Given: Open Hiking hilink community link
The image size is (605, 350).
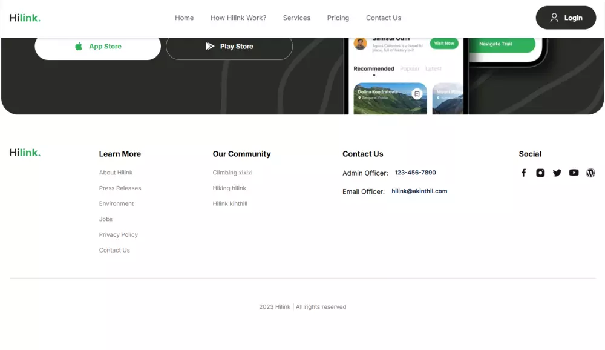Looking at the screenshot, I should pos(229,188).
